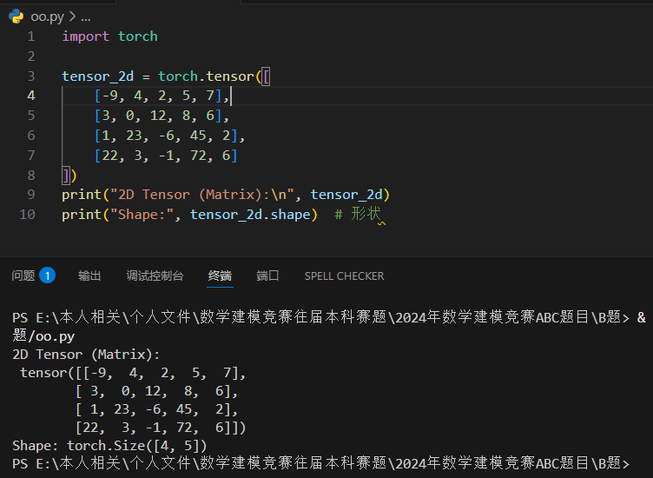Click the row '[1, 23, -6, 45, 2],' in code

pyautogui.click(x=170, y=136)
